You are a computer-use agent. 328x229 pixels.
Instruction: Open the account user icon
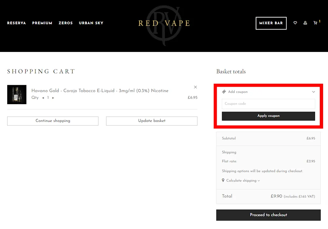click(x=305, y=23)
